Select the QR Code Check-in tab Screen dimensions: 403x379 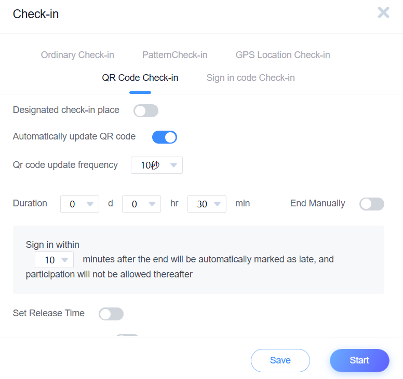click(x=140, y=78)
